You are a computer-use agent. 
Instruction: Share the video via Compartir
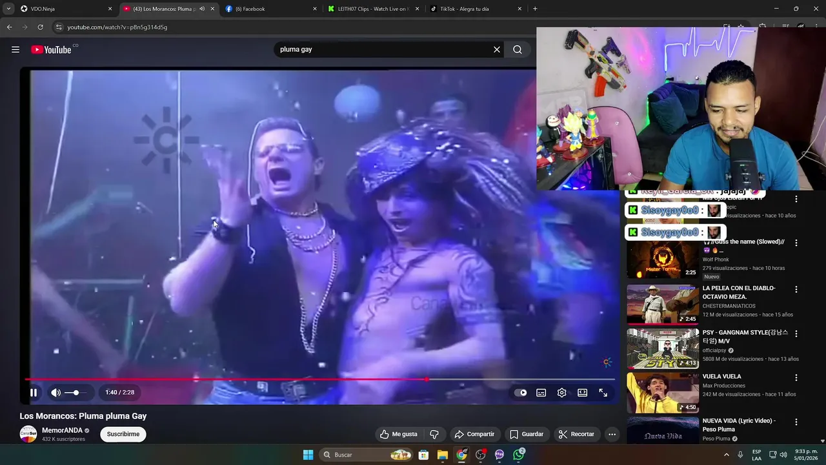(x=474, y=434)
